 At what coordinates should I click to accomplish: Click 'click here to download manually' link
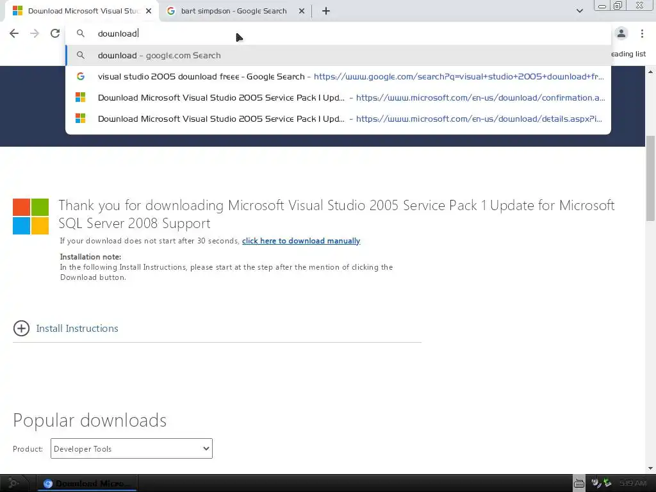(301, 241)
